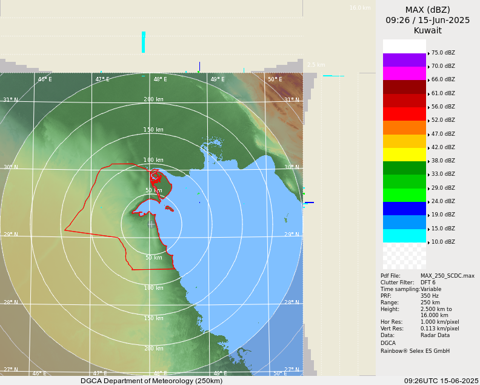This screenshot has height=385, width=480.
Task: Click the 2.5 km height label
Action: click(x=316, y=65)
